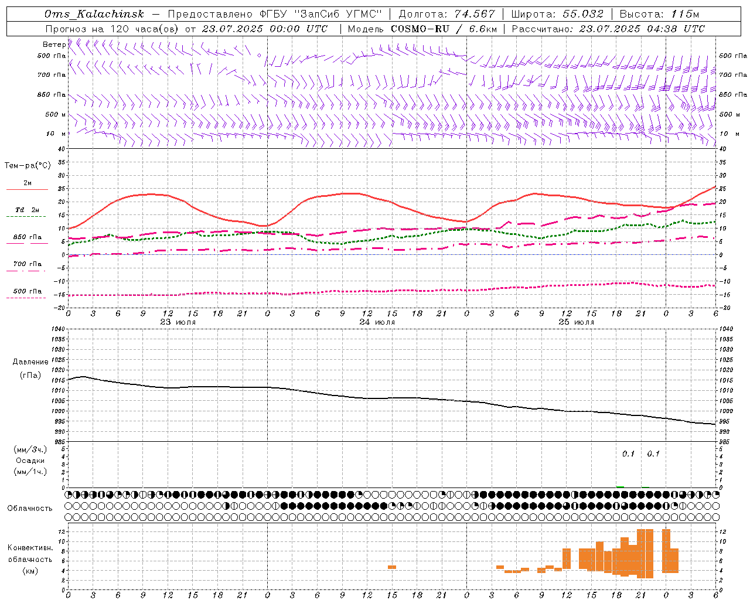Screen dimensions: 750x600
Task: Click the dashed line under Td 2м legend
Action: coord(27,217)
